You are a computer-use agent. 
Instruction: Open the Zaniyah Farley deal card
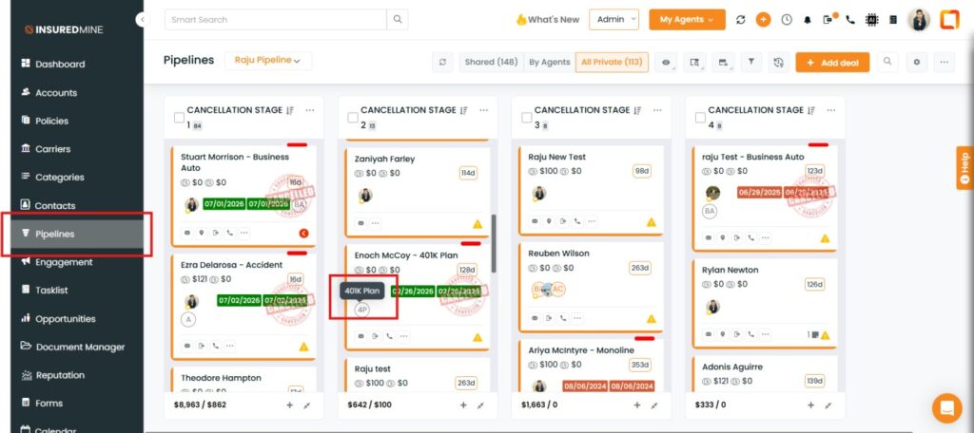tap(384, 159)
